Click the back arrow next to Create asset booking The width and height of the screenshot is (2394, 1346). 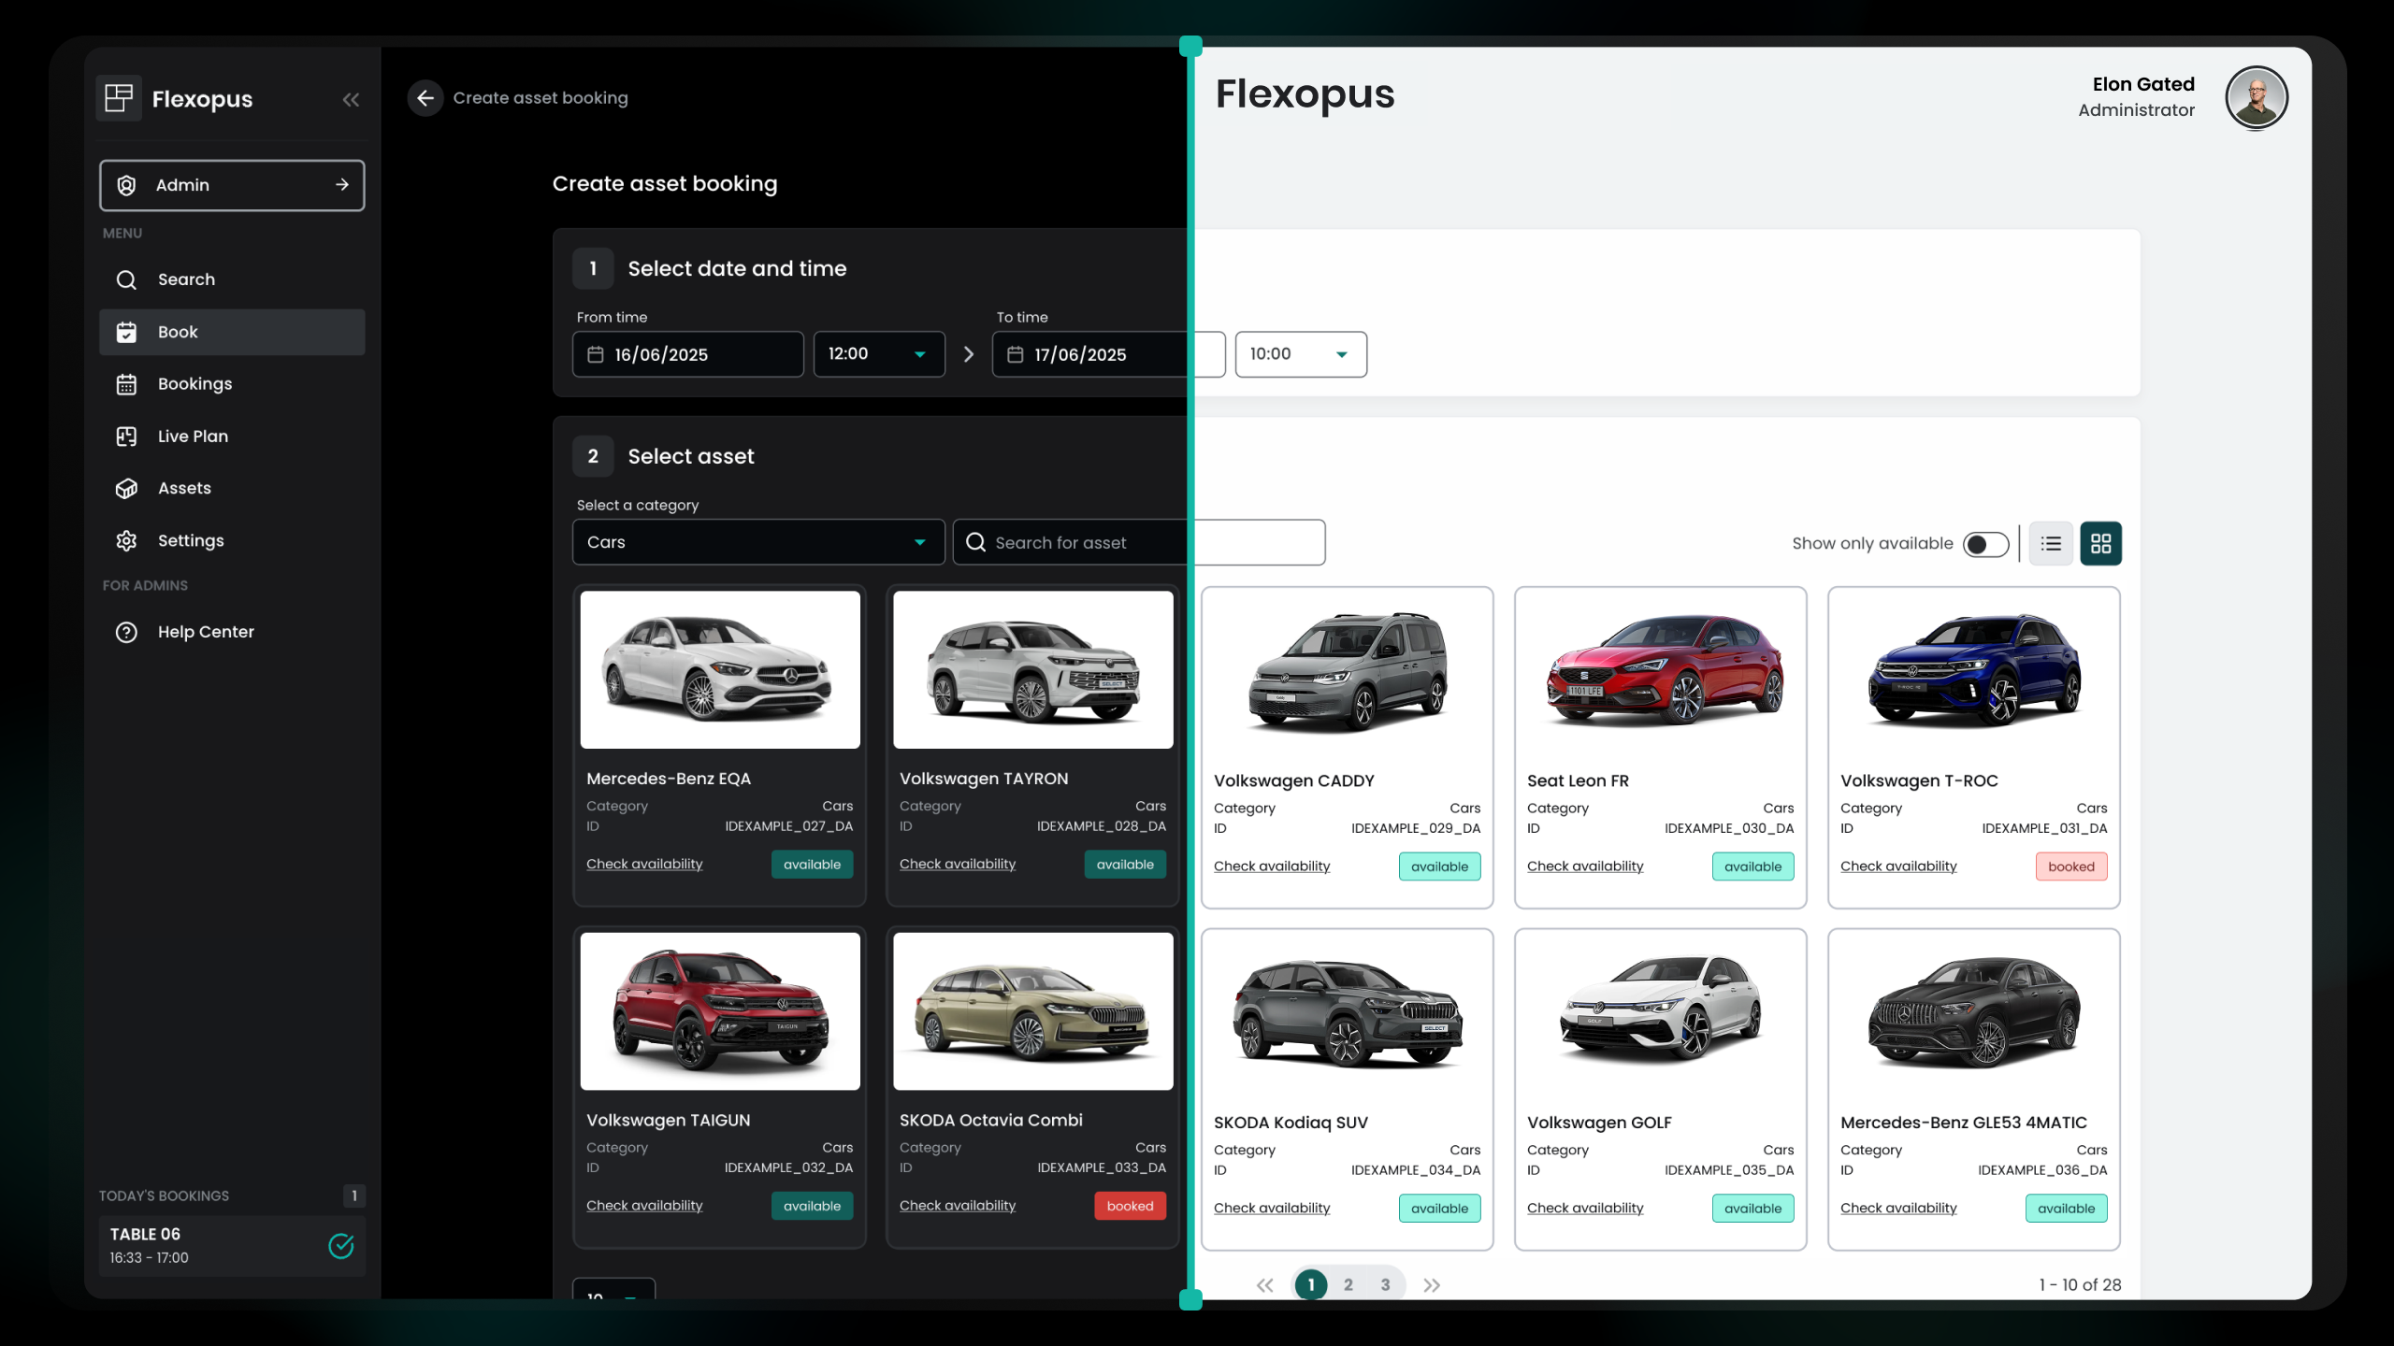click(425, 98)
